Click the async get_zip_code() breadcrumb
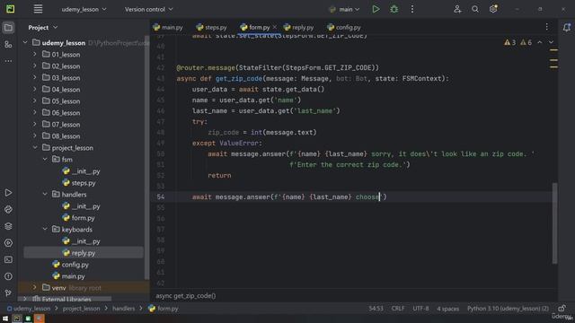Viewport: 575px width, 323px height. [x=186, y=295]
